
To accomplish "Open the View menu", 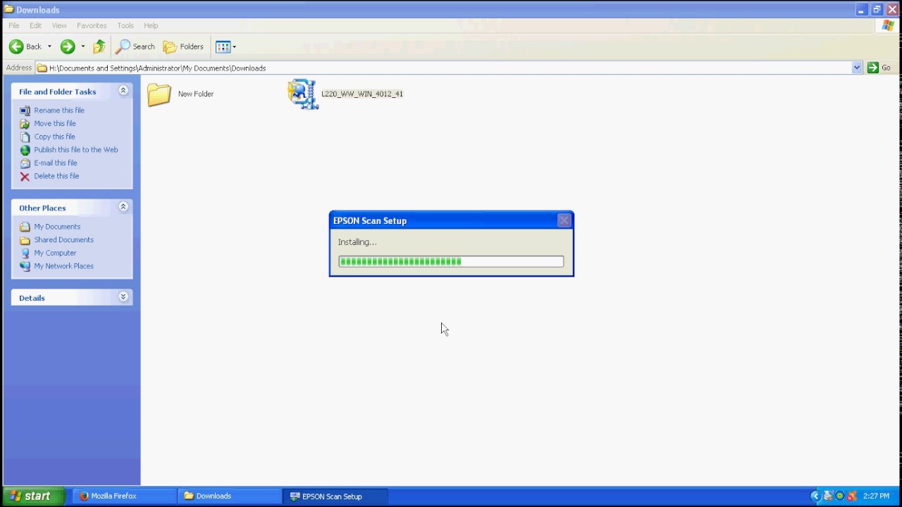I will pyautogui.click(x=59, y=25).
